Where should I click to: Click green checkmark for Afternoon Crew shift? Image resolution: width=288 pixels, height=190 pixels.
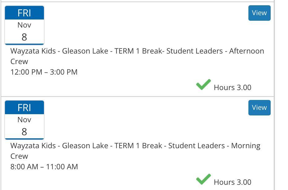pyautogui.click(x=203, y=85)
